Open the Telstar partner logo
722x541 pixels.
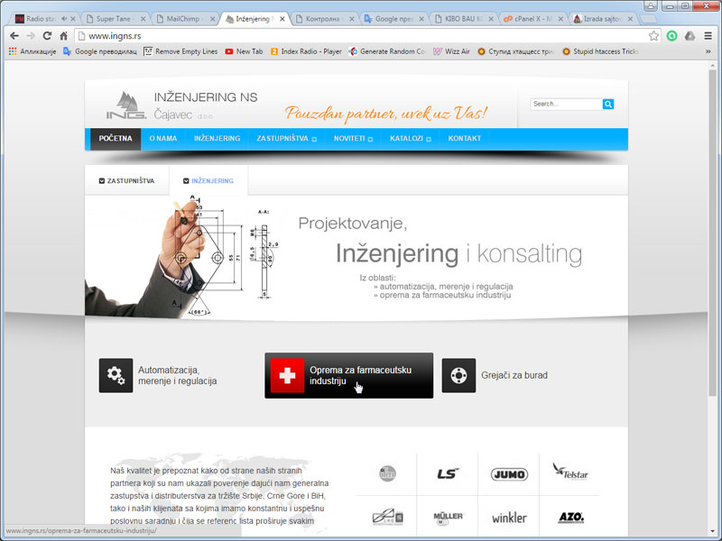570,472
